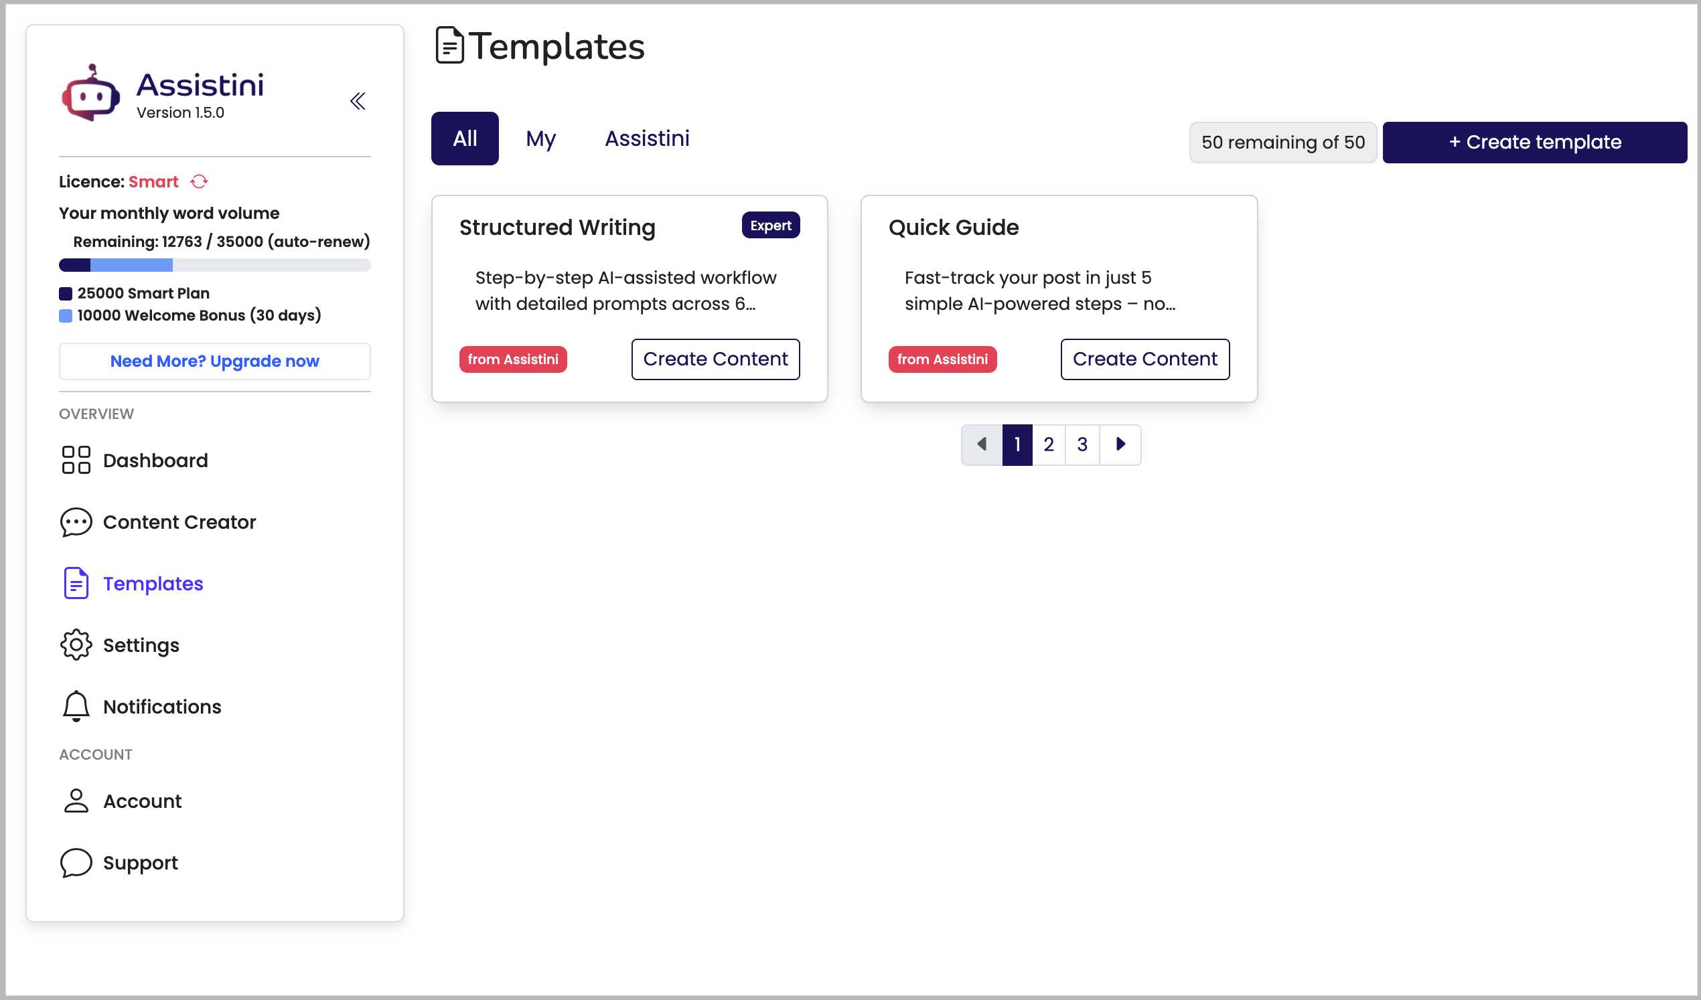Screen dimensions: 1701x1000
Task: Click Need More? Upgrade now
Action: pos(215,361)
